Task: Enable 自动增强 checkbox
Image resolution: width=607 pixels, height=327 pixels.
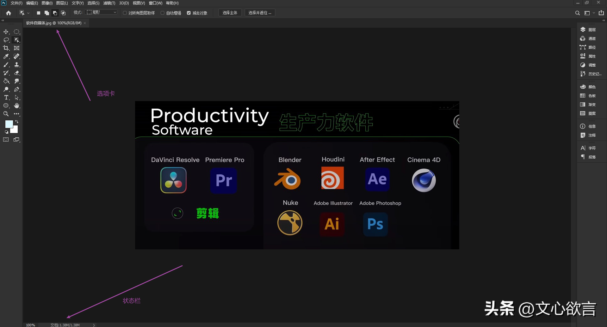Action: (163, 13)
